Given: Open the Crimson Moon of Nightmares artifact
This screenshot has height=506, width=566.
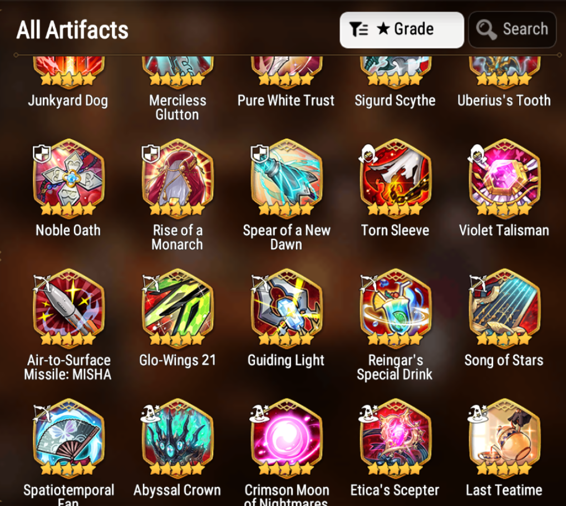Looking at the screenshot, I should (x=287, y=439).
